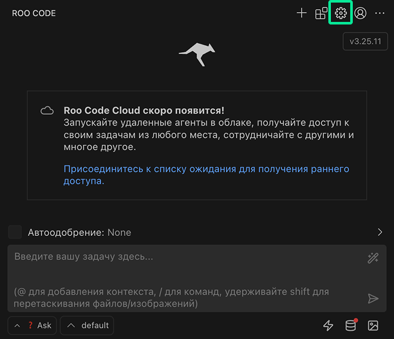Expand the auto-approve options chevron
This screenshot has width=394, height=339.
(380, 232)
